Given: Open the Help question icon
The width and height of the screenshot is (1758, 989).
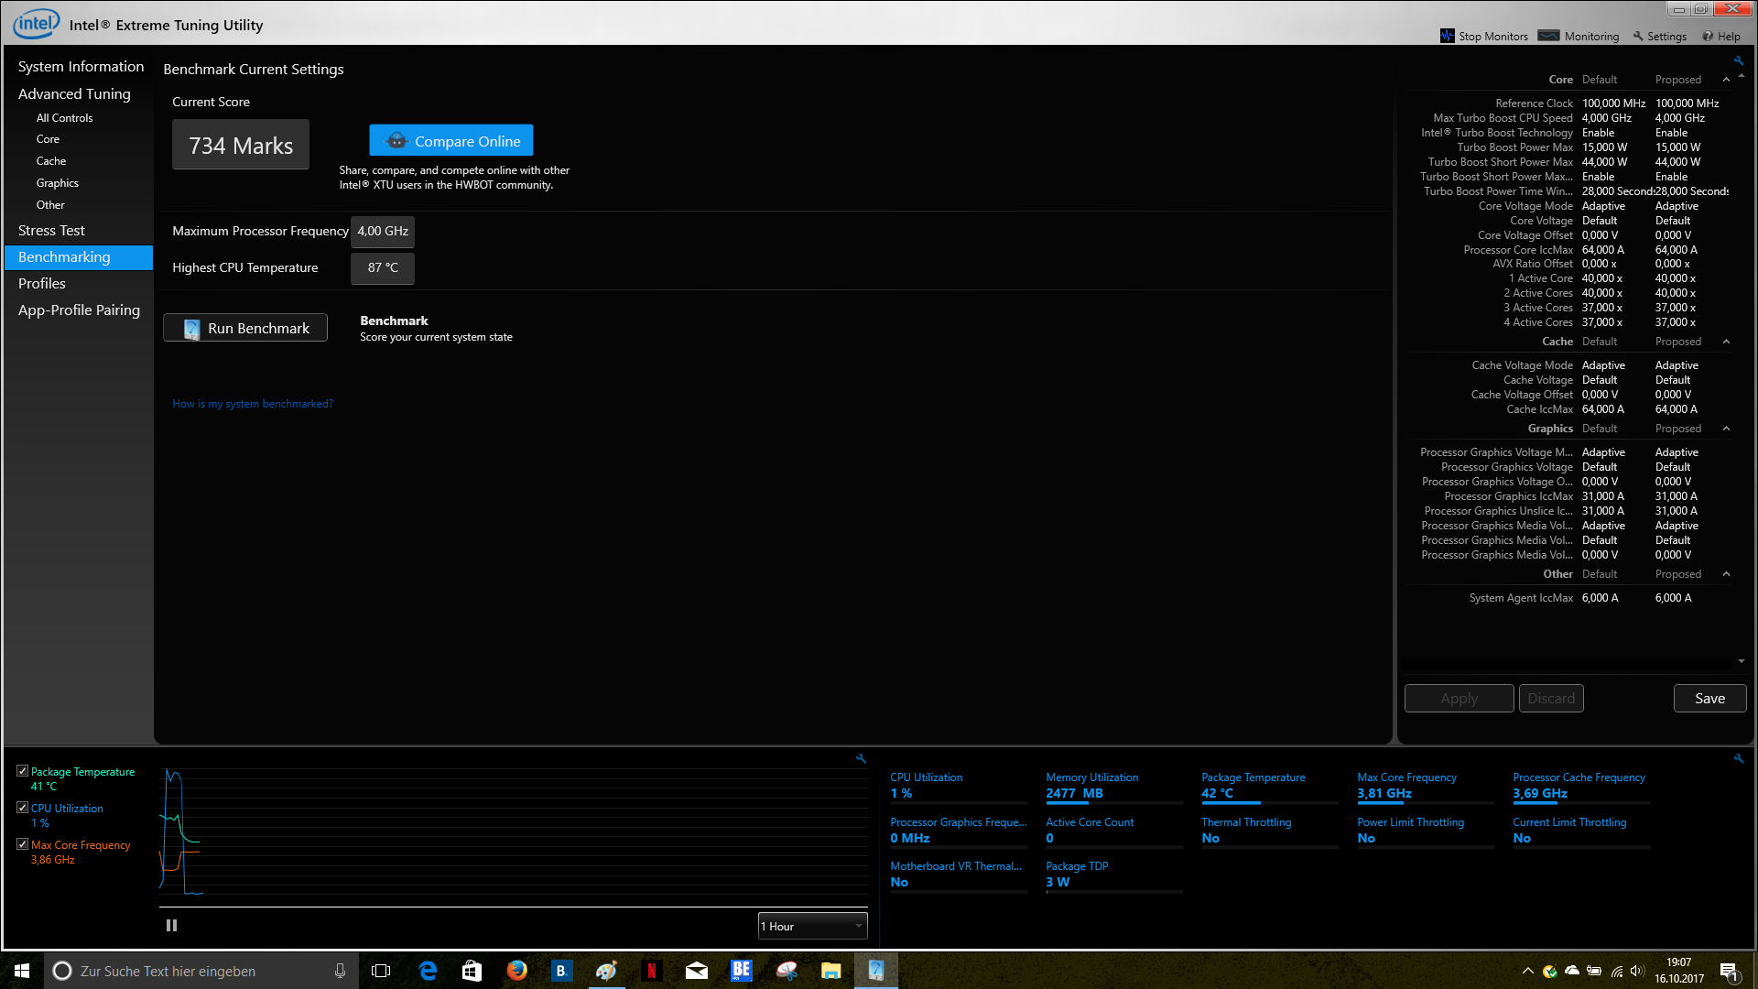Looking at the screenshot, I should [1708, 37].
